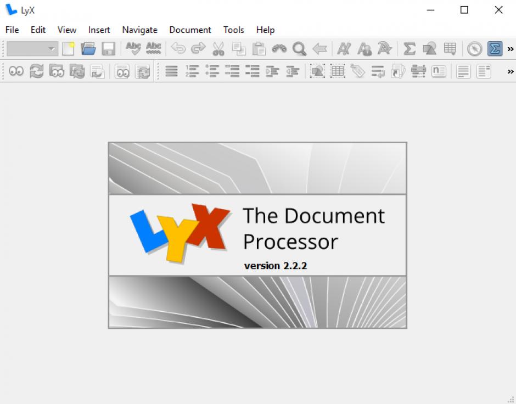Image resolution: width=516 pixels, height=404 pixels.
Task: Click the Insert Table grid icon
Action: [450, 49]
